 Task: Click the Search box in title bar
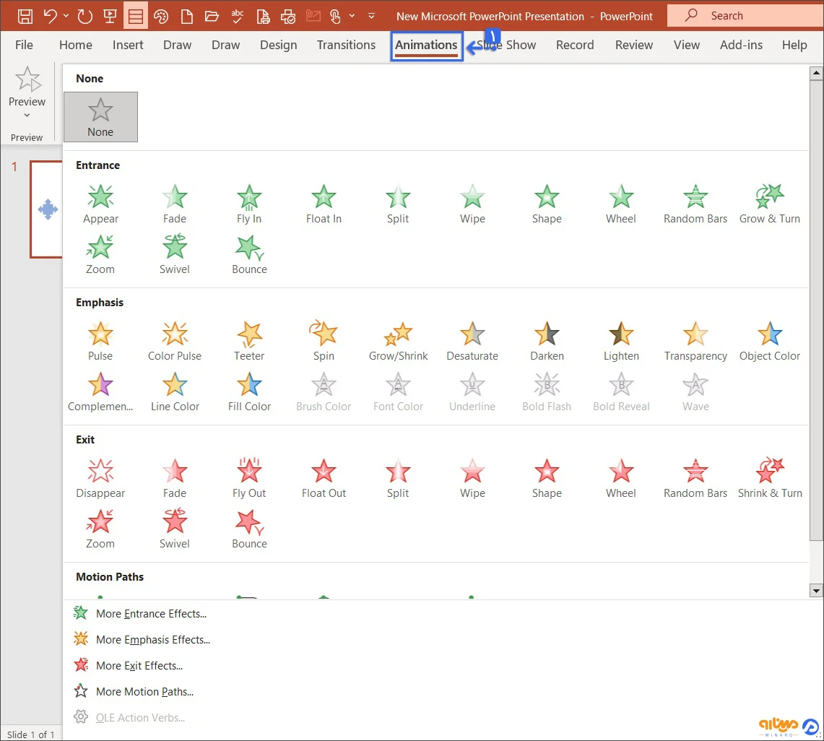click(745, 16)
